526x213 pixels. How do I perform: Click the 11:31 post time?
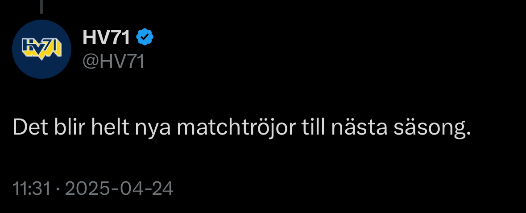coord(32,188)
